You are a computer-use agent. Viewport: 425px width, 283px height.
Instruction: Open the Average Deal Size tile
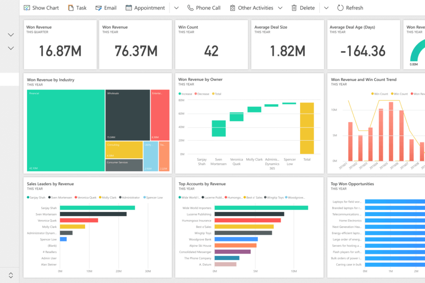click(x=287, y=45)
